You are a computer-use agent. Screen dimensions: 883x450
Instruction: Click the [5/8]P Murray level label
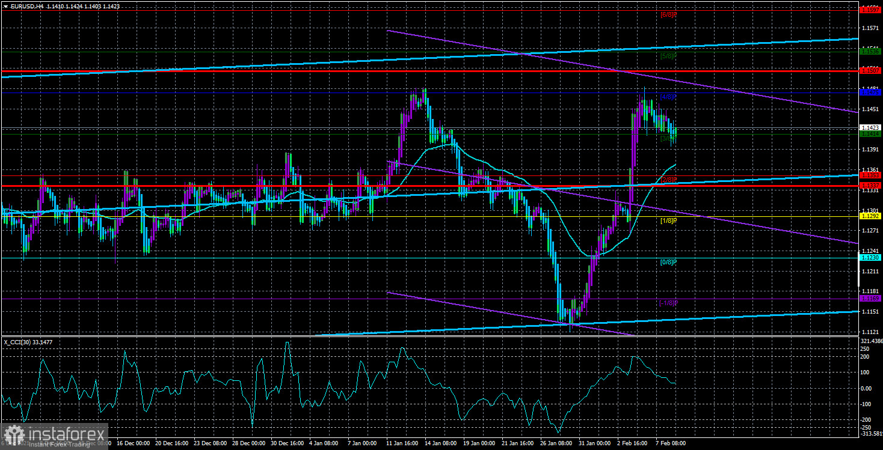coord(669,56)
